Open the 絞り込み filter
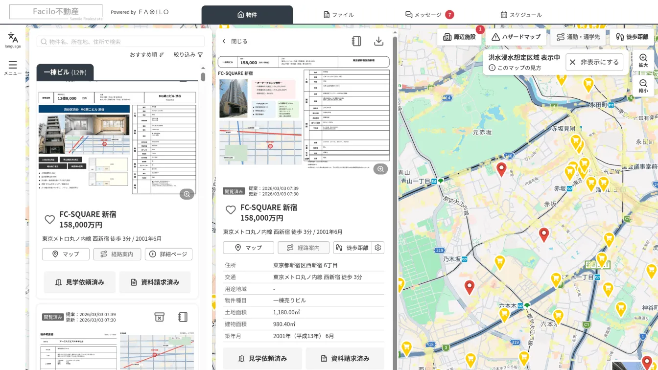This screenshot has width=658, height=370. (188, 55)
